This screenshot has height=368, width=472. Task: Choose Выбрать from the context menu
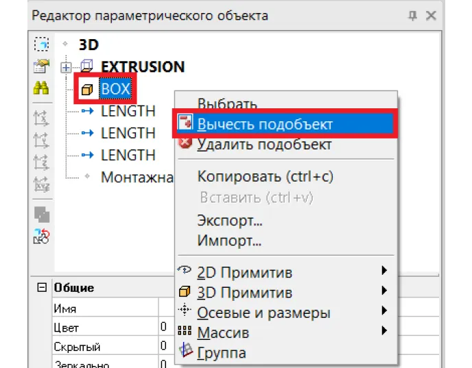[x=227, y=103]
